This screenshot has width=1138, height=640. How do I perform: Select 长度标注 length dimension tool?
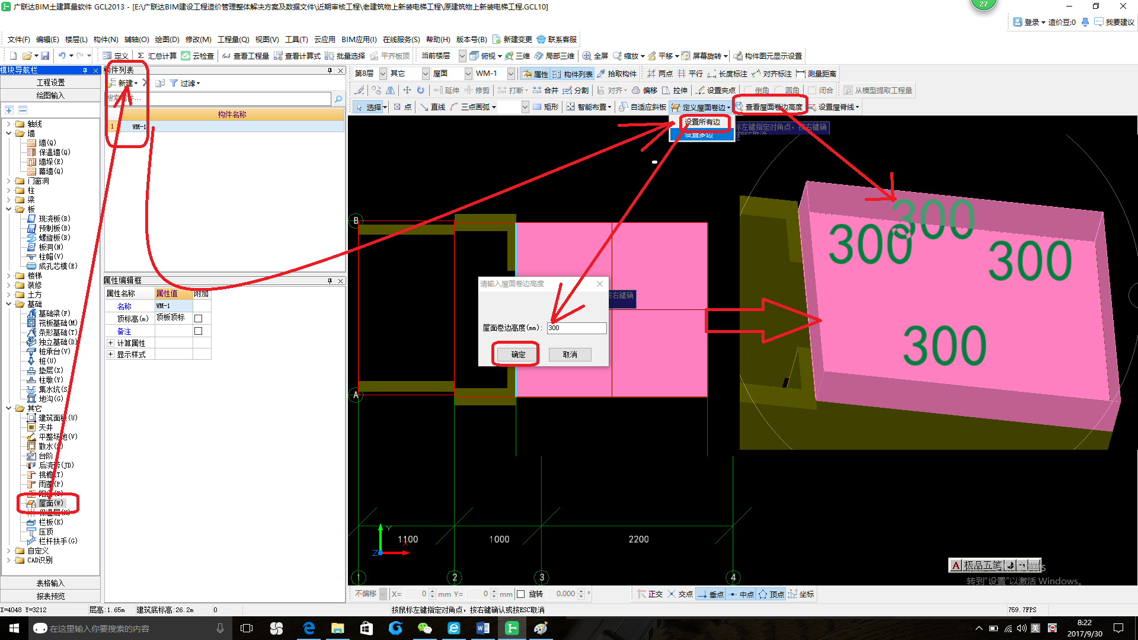pyautogui.click(x=727, y=73)
